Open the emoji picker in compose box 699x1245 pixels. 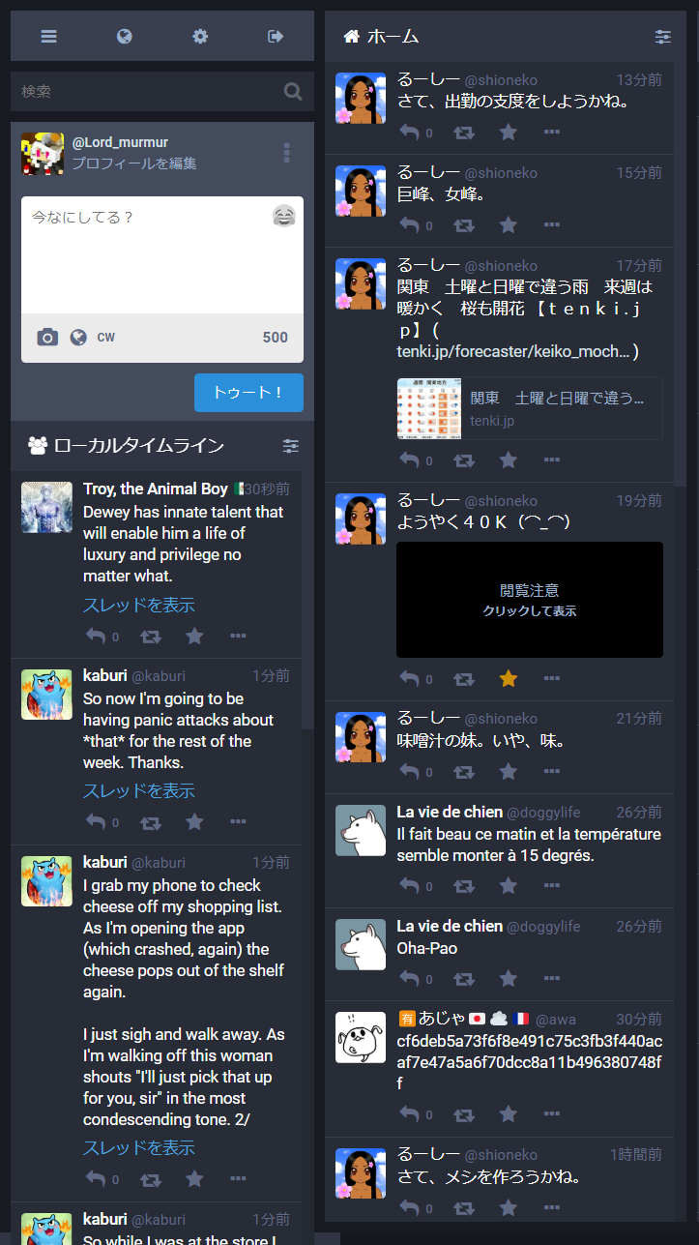coord(283,216)
